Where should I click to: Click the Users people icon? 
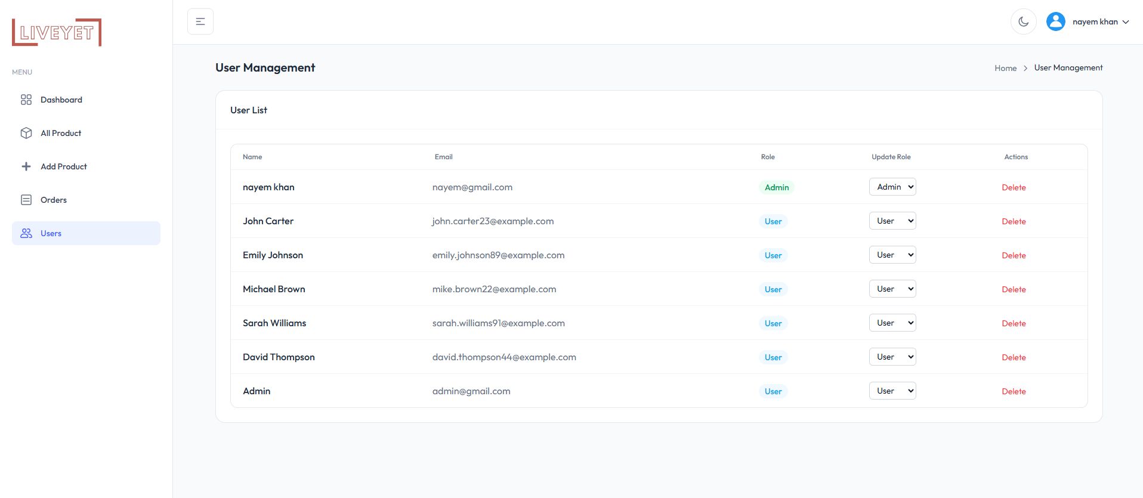coord(26,233)
